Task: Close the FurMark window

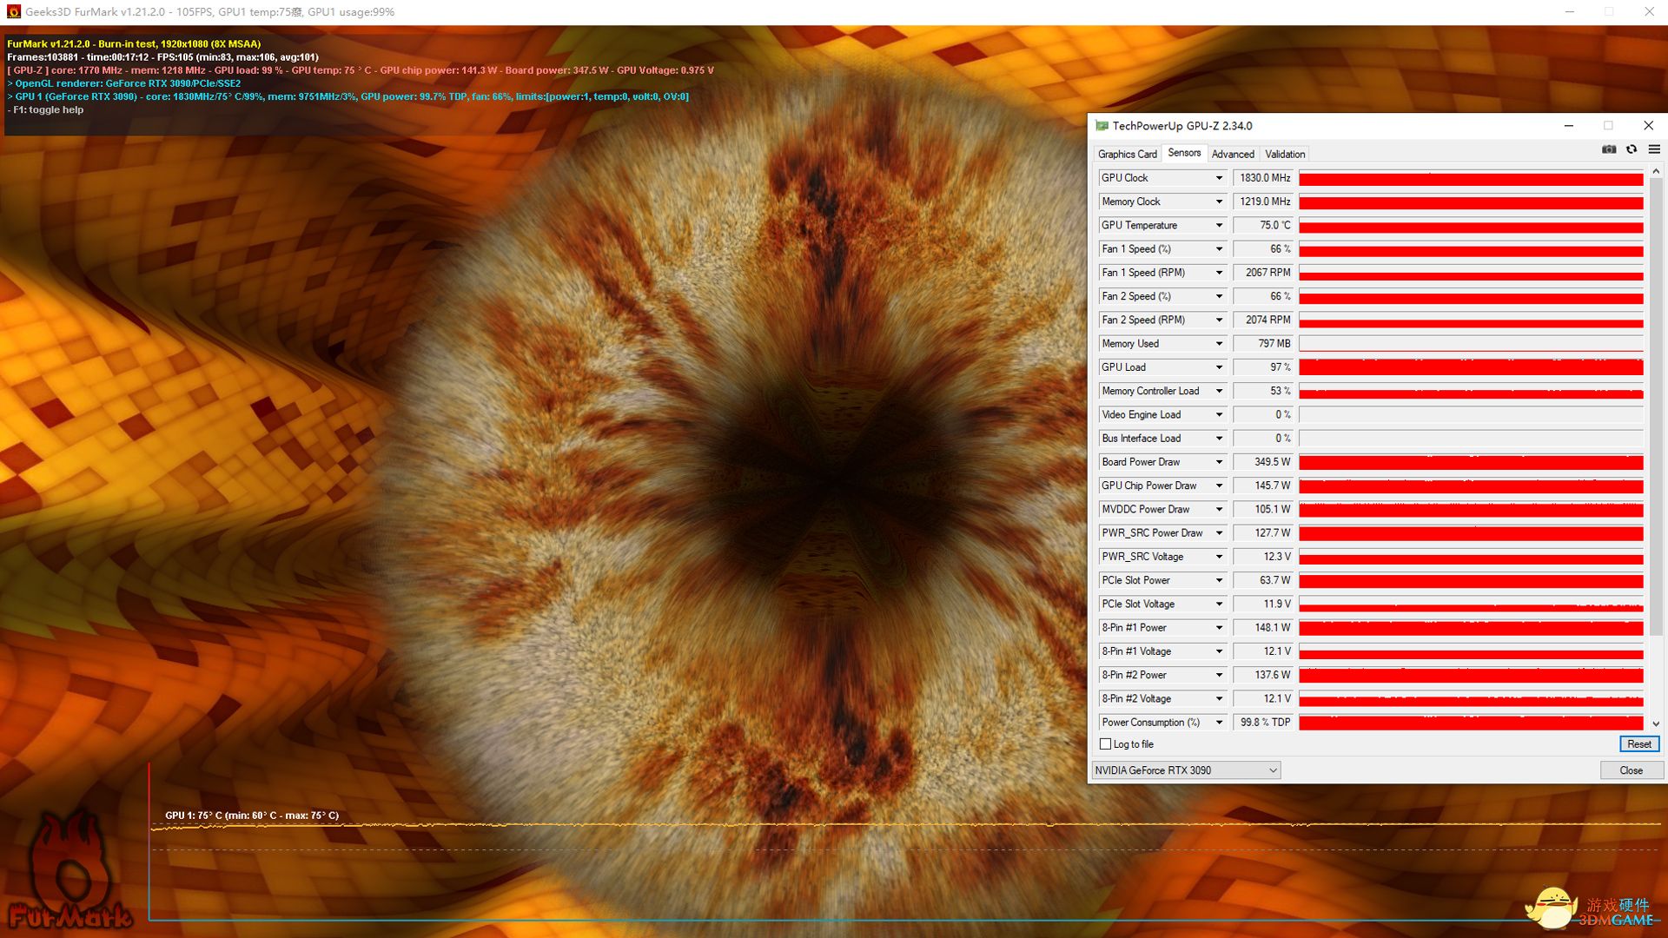Action: point(1649,12)
